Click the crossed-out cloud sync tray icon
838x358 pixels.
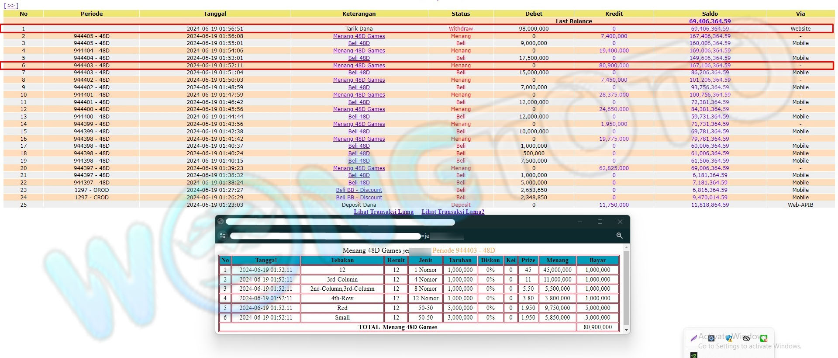click(746, 338)
